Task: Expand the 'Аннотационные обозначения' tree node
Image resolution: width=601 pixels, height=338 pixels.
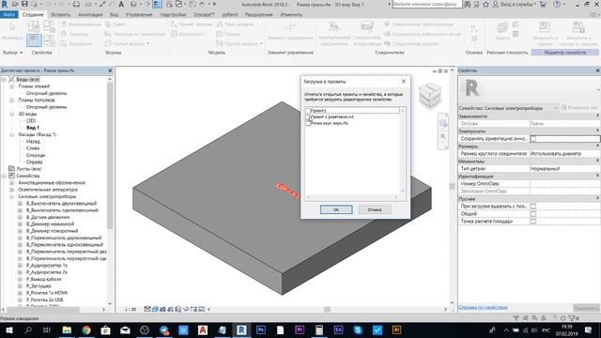Action: 11,183
